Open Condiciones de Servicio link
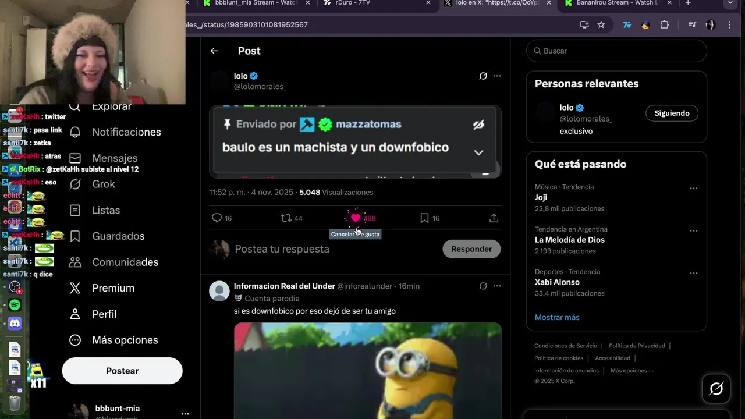The width and height of the screenshot is (745, 419). tap(566, 346)
